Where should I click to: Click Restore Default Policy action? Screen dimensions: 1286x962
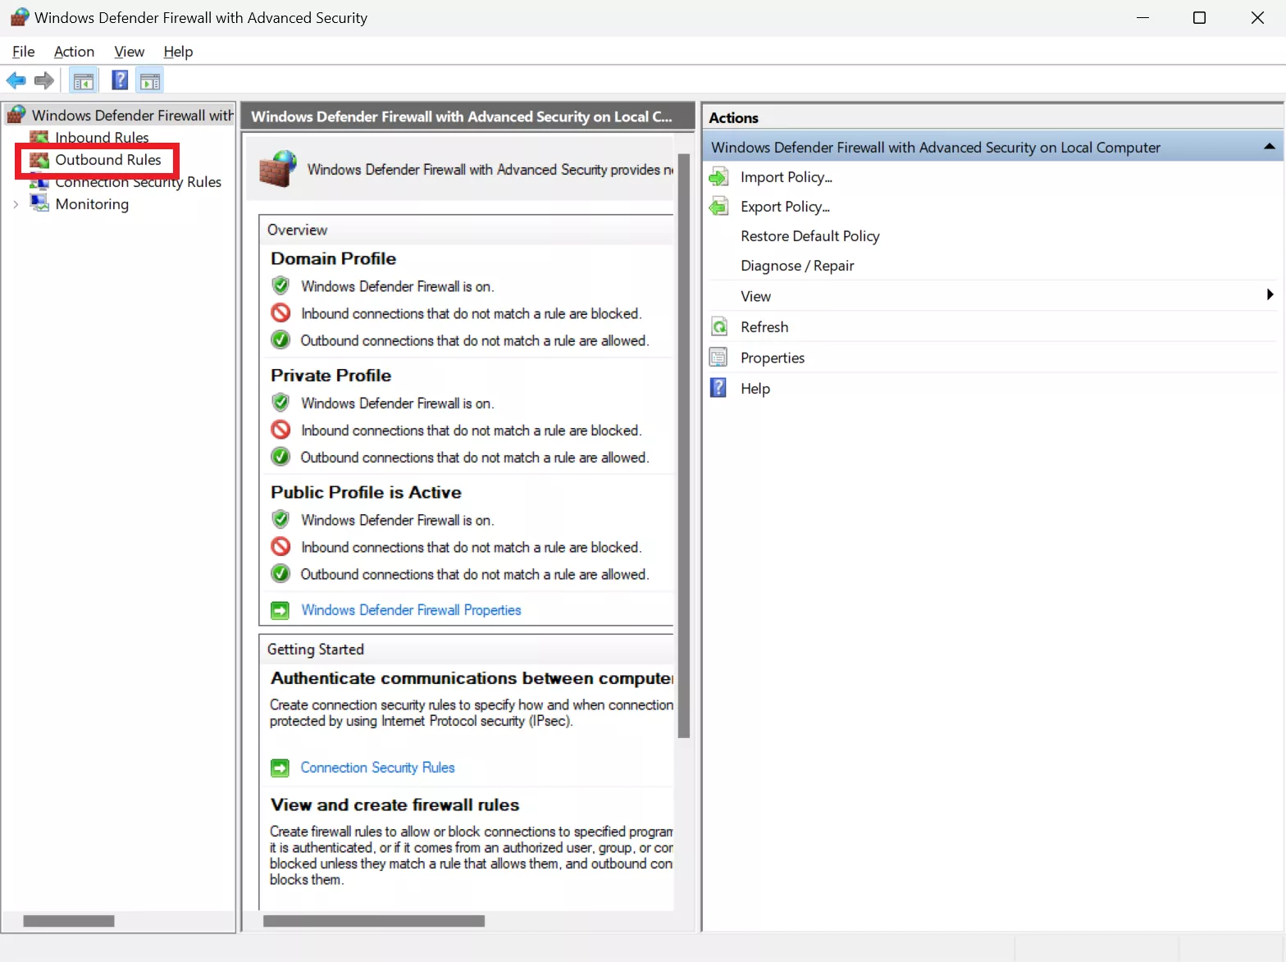[809, 236]
